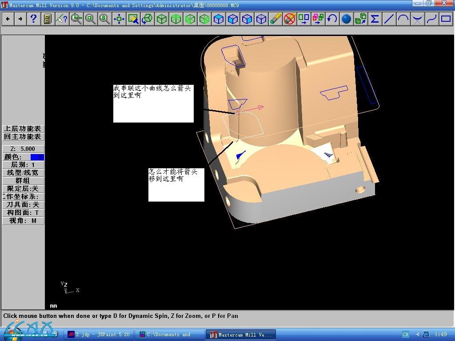Open the 层别: 1 level setting
The width and height of the screenshot is (455, 341).
point(23,165)
